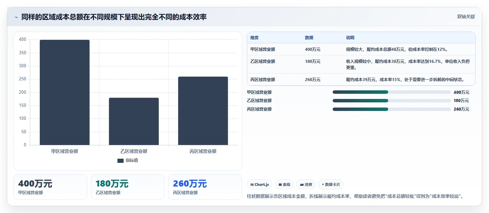Click the 100 y-axis tick label
Screen dimensions: 489x213
pyautogui.click(x=23, y=119)
